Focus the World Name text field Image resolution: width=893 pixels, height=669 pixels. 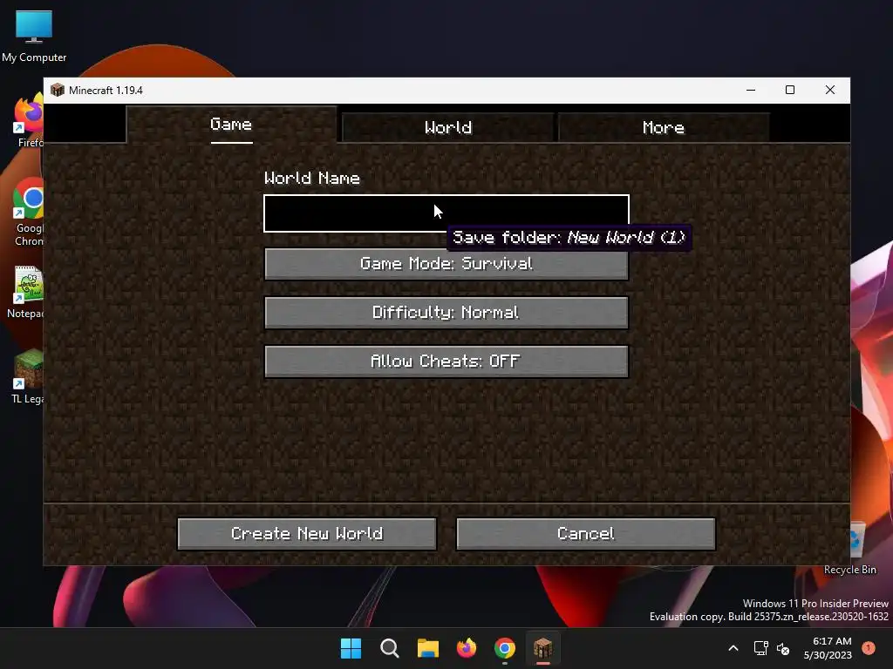[x=446, y=213]
